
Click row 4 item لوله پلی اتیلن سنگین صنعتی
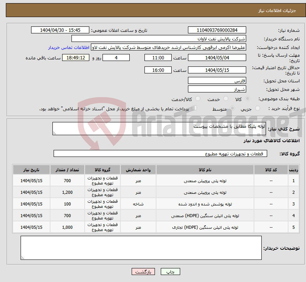205,216
